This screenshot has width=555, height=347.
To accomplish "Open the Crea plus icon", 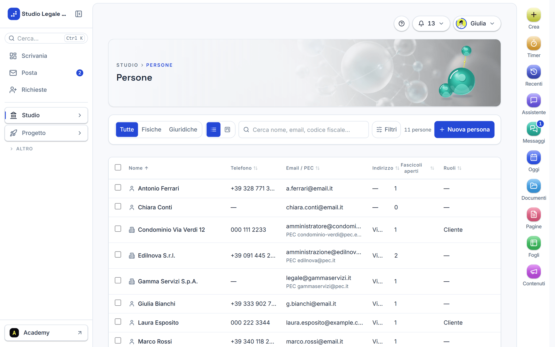I will [534, 15].
